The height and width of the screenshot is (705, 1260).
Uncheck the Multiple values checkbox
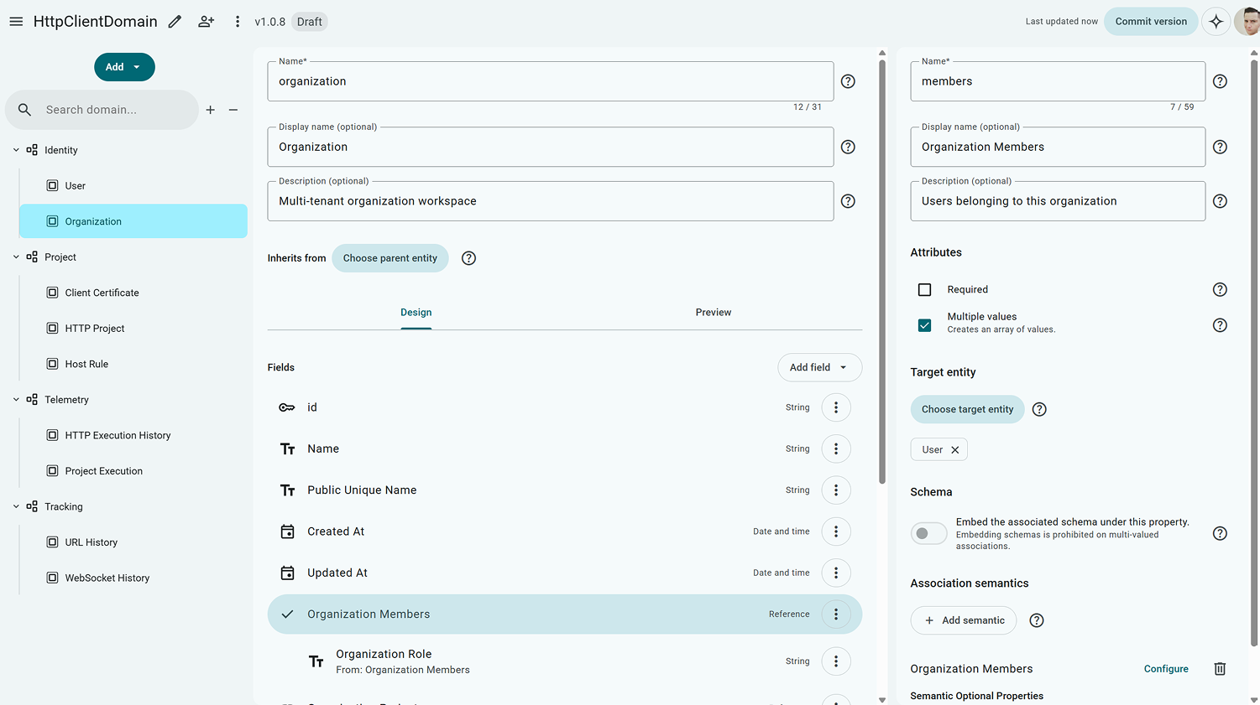[x=924, y=325]
